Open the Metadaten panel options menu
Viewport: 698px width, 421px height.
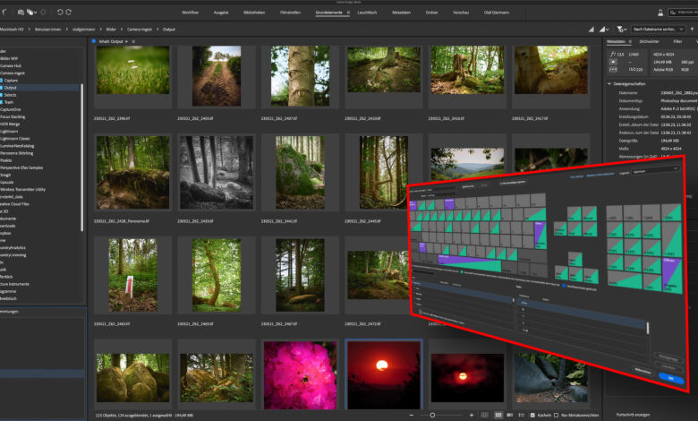tap(630, 41)
